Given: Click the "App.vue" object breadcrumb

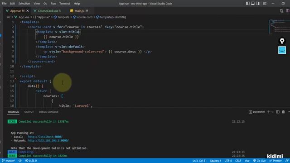Looking at the screenshot, I should click(x=42, y=17).
